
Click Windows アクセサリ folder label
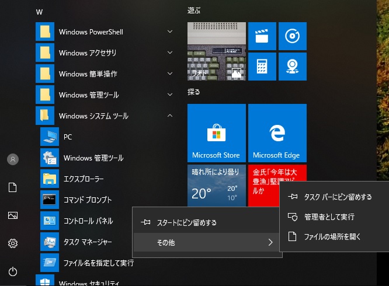point(88,53)
